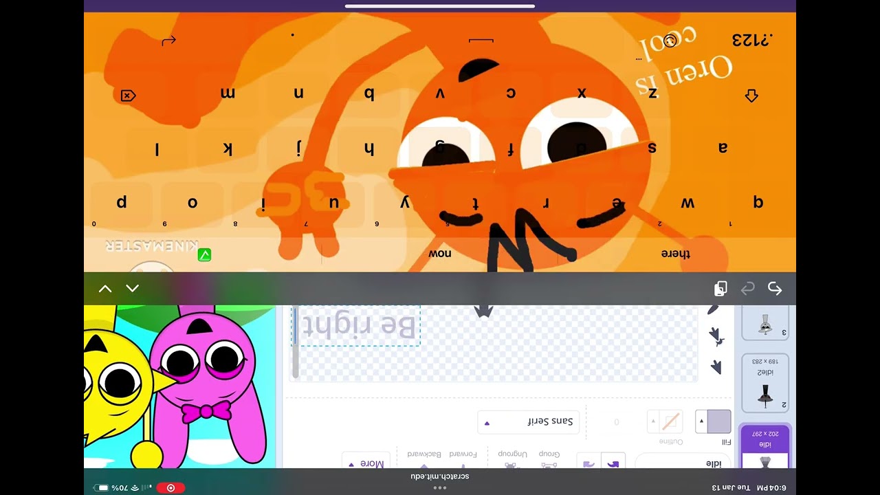Select the idle costume thumbnail

[765, 447]
